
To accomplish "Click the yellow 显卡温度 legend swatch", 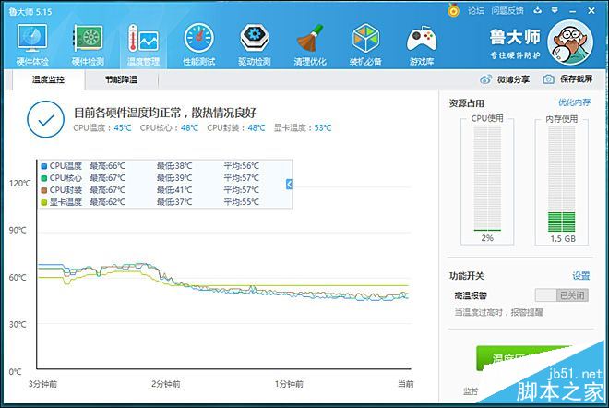I will pyautogui.click(x=44, y=202).
